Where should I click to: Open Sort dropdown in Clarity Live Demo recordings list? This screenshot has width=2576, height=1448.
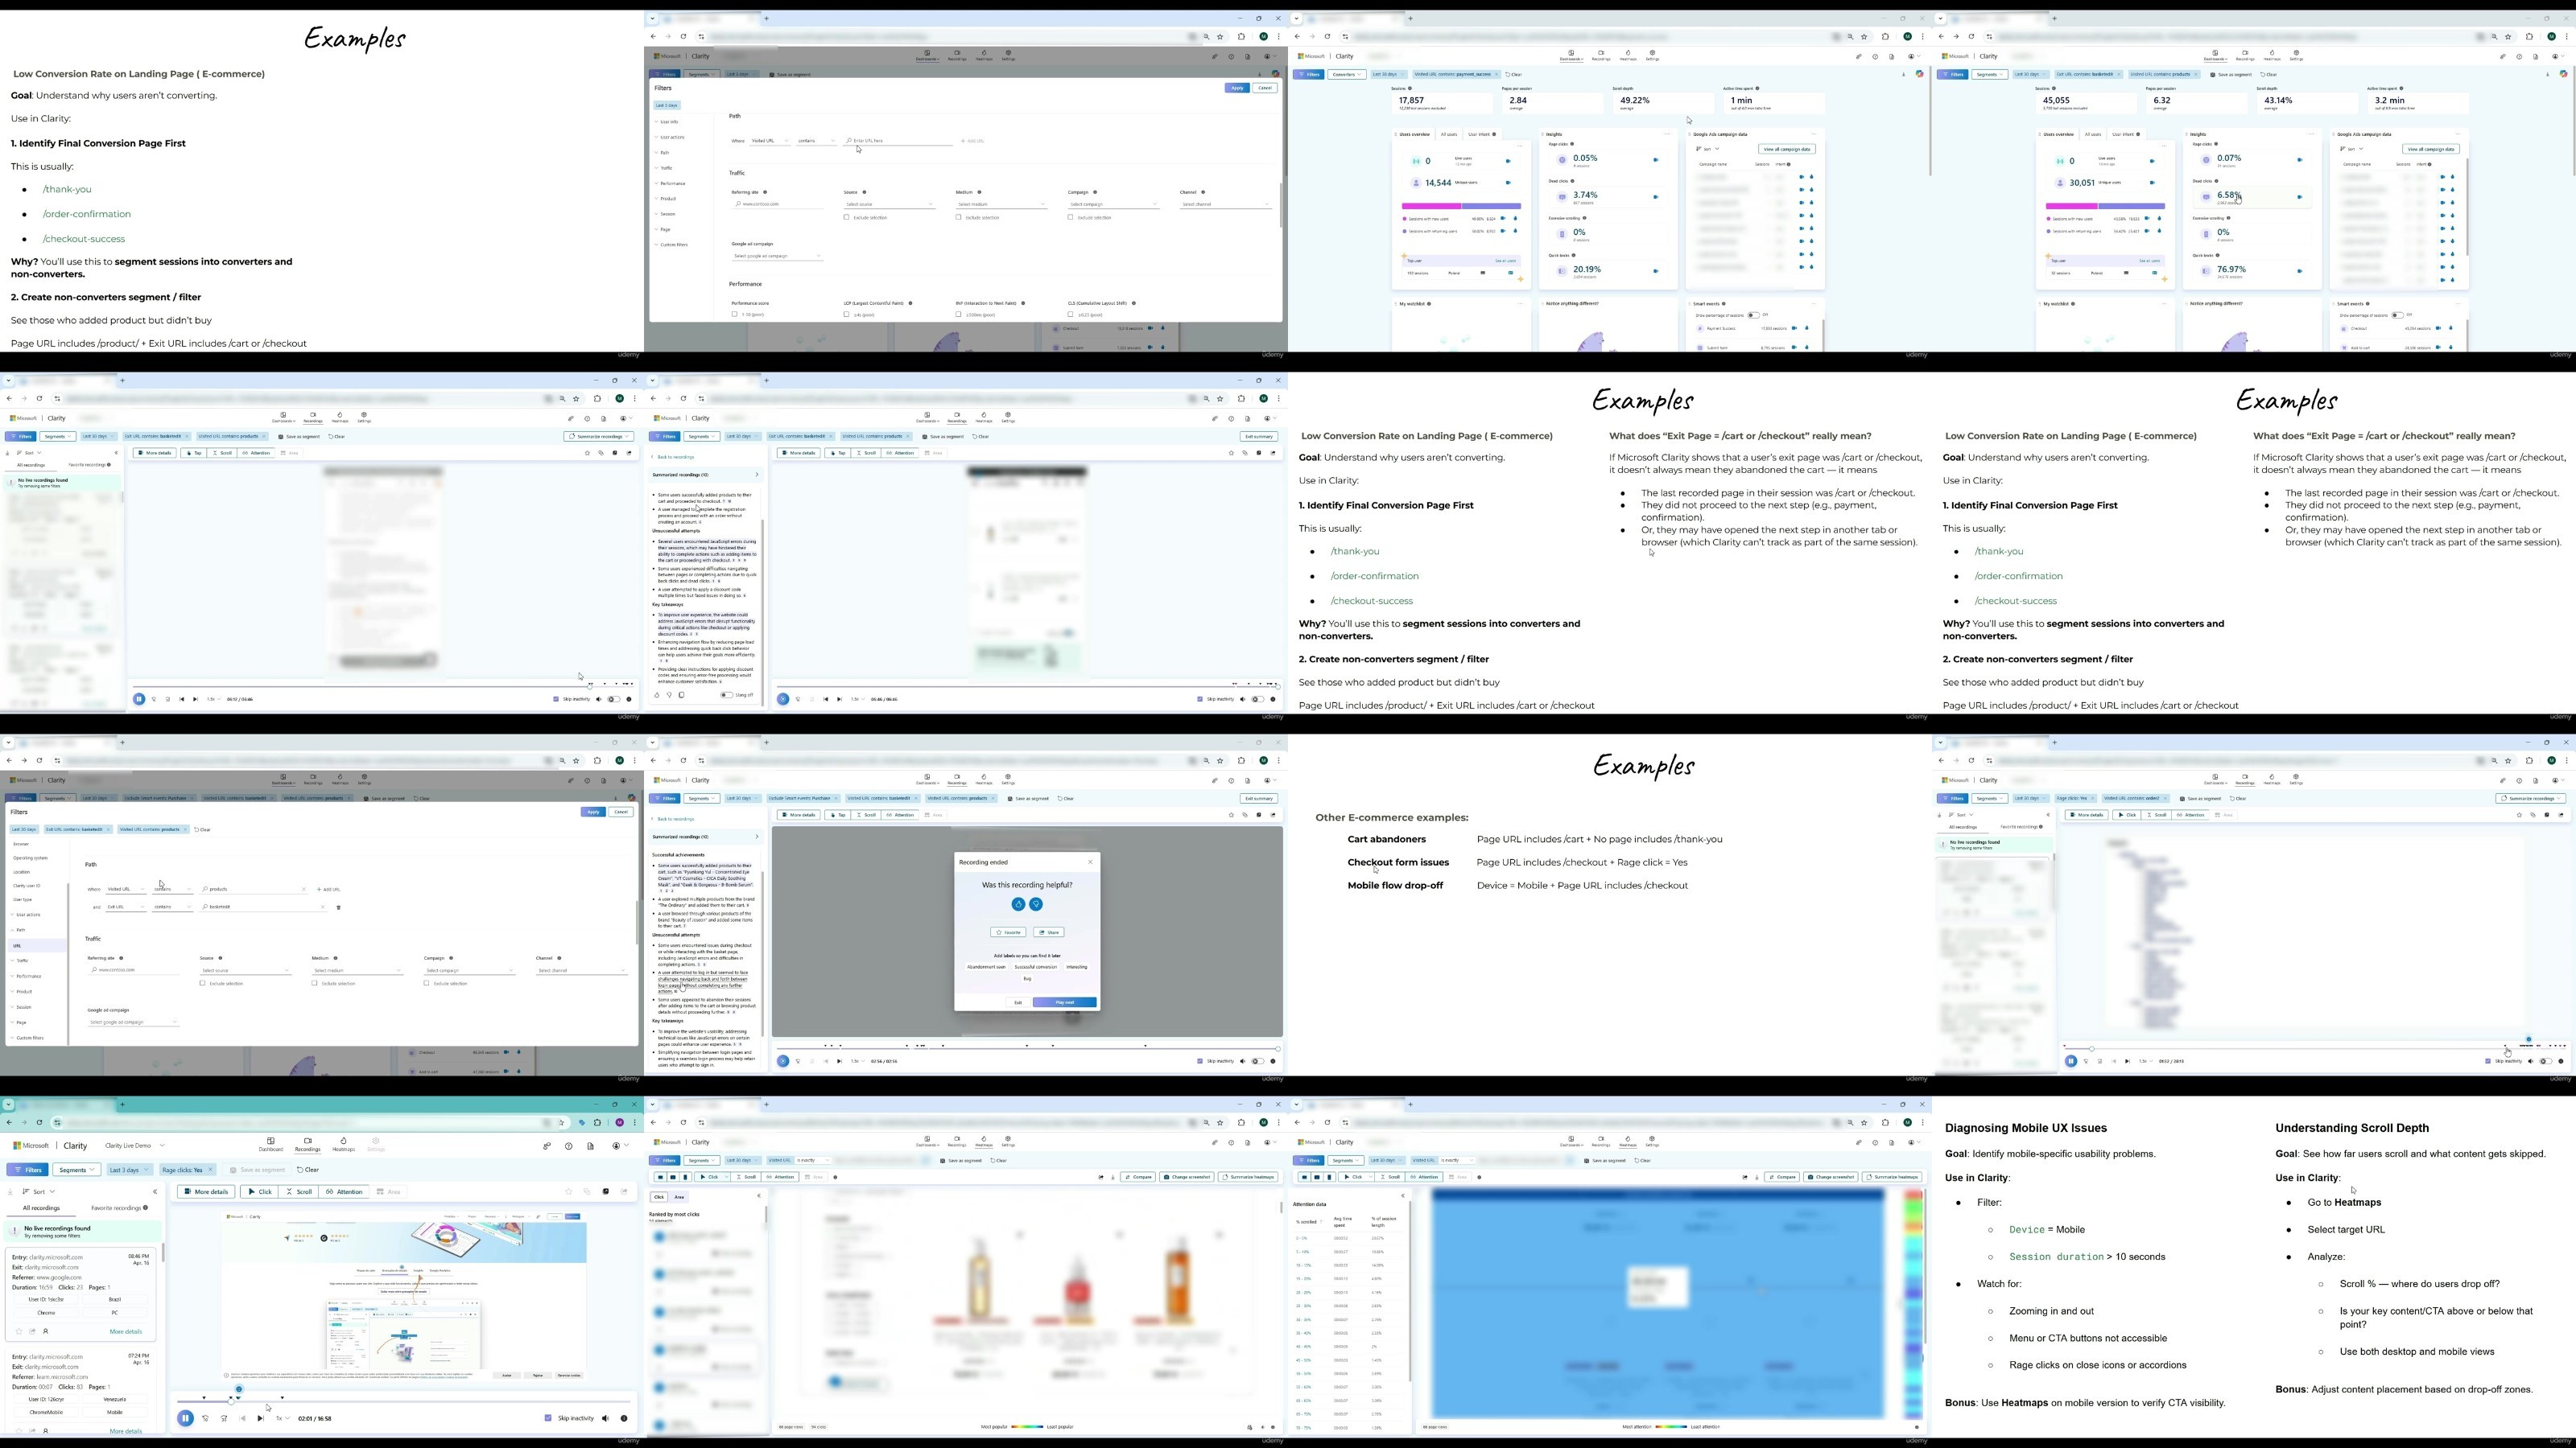[x=40, y=1192]
